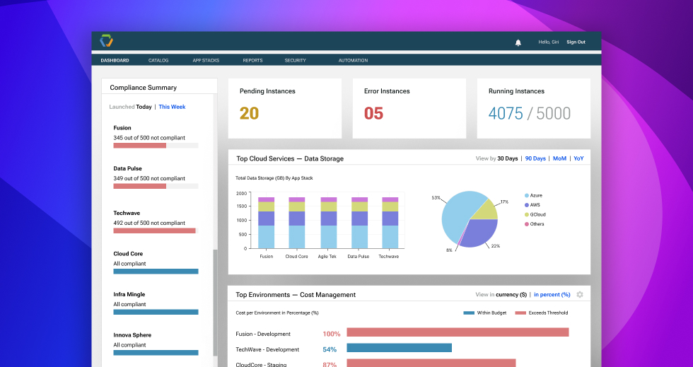Open cost management settings gear

580,294
